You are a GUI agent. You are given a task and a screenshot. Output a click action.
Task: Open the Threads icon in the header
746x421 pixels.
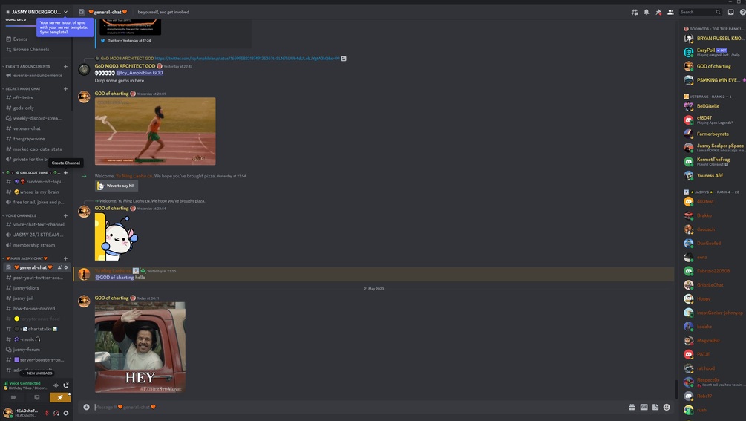point(634,12)
